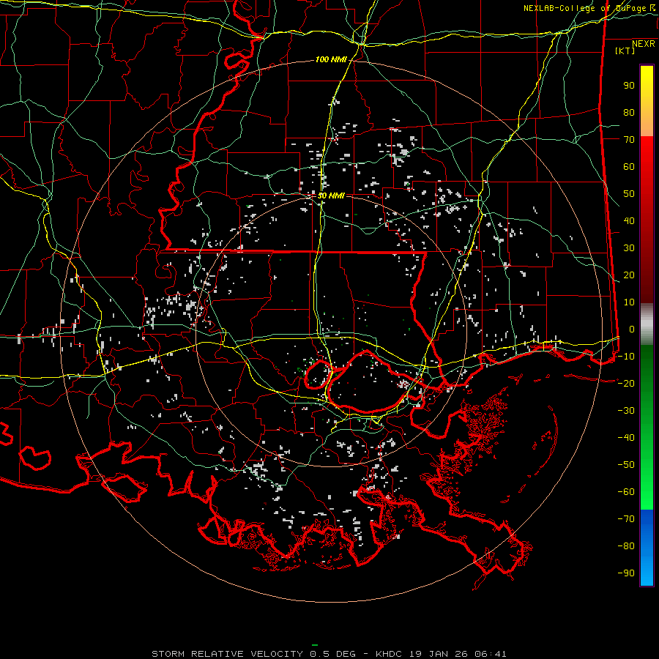Click the 80 value on the velocity scale
This screenshot has width=659, height=659.
click(x=629, y=112)
